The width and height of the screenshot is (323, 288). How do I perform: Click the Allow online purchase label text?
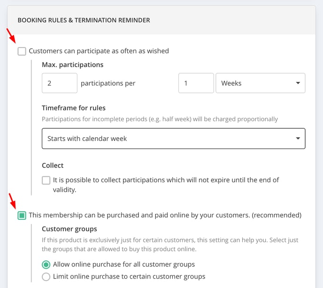click(x=124, y=265)
